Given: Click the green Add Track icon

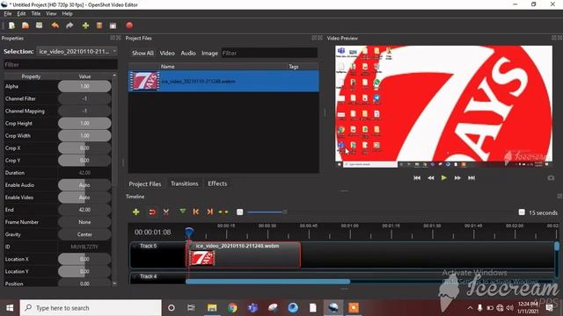Looking at the screenshot, I should click(x=135, y=212).
